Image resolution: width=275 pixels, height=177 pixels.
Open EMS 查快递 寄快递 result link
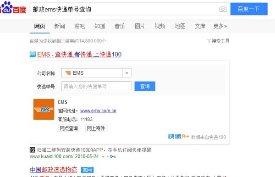[x=79, y=54]
